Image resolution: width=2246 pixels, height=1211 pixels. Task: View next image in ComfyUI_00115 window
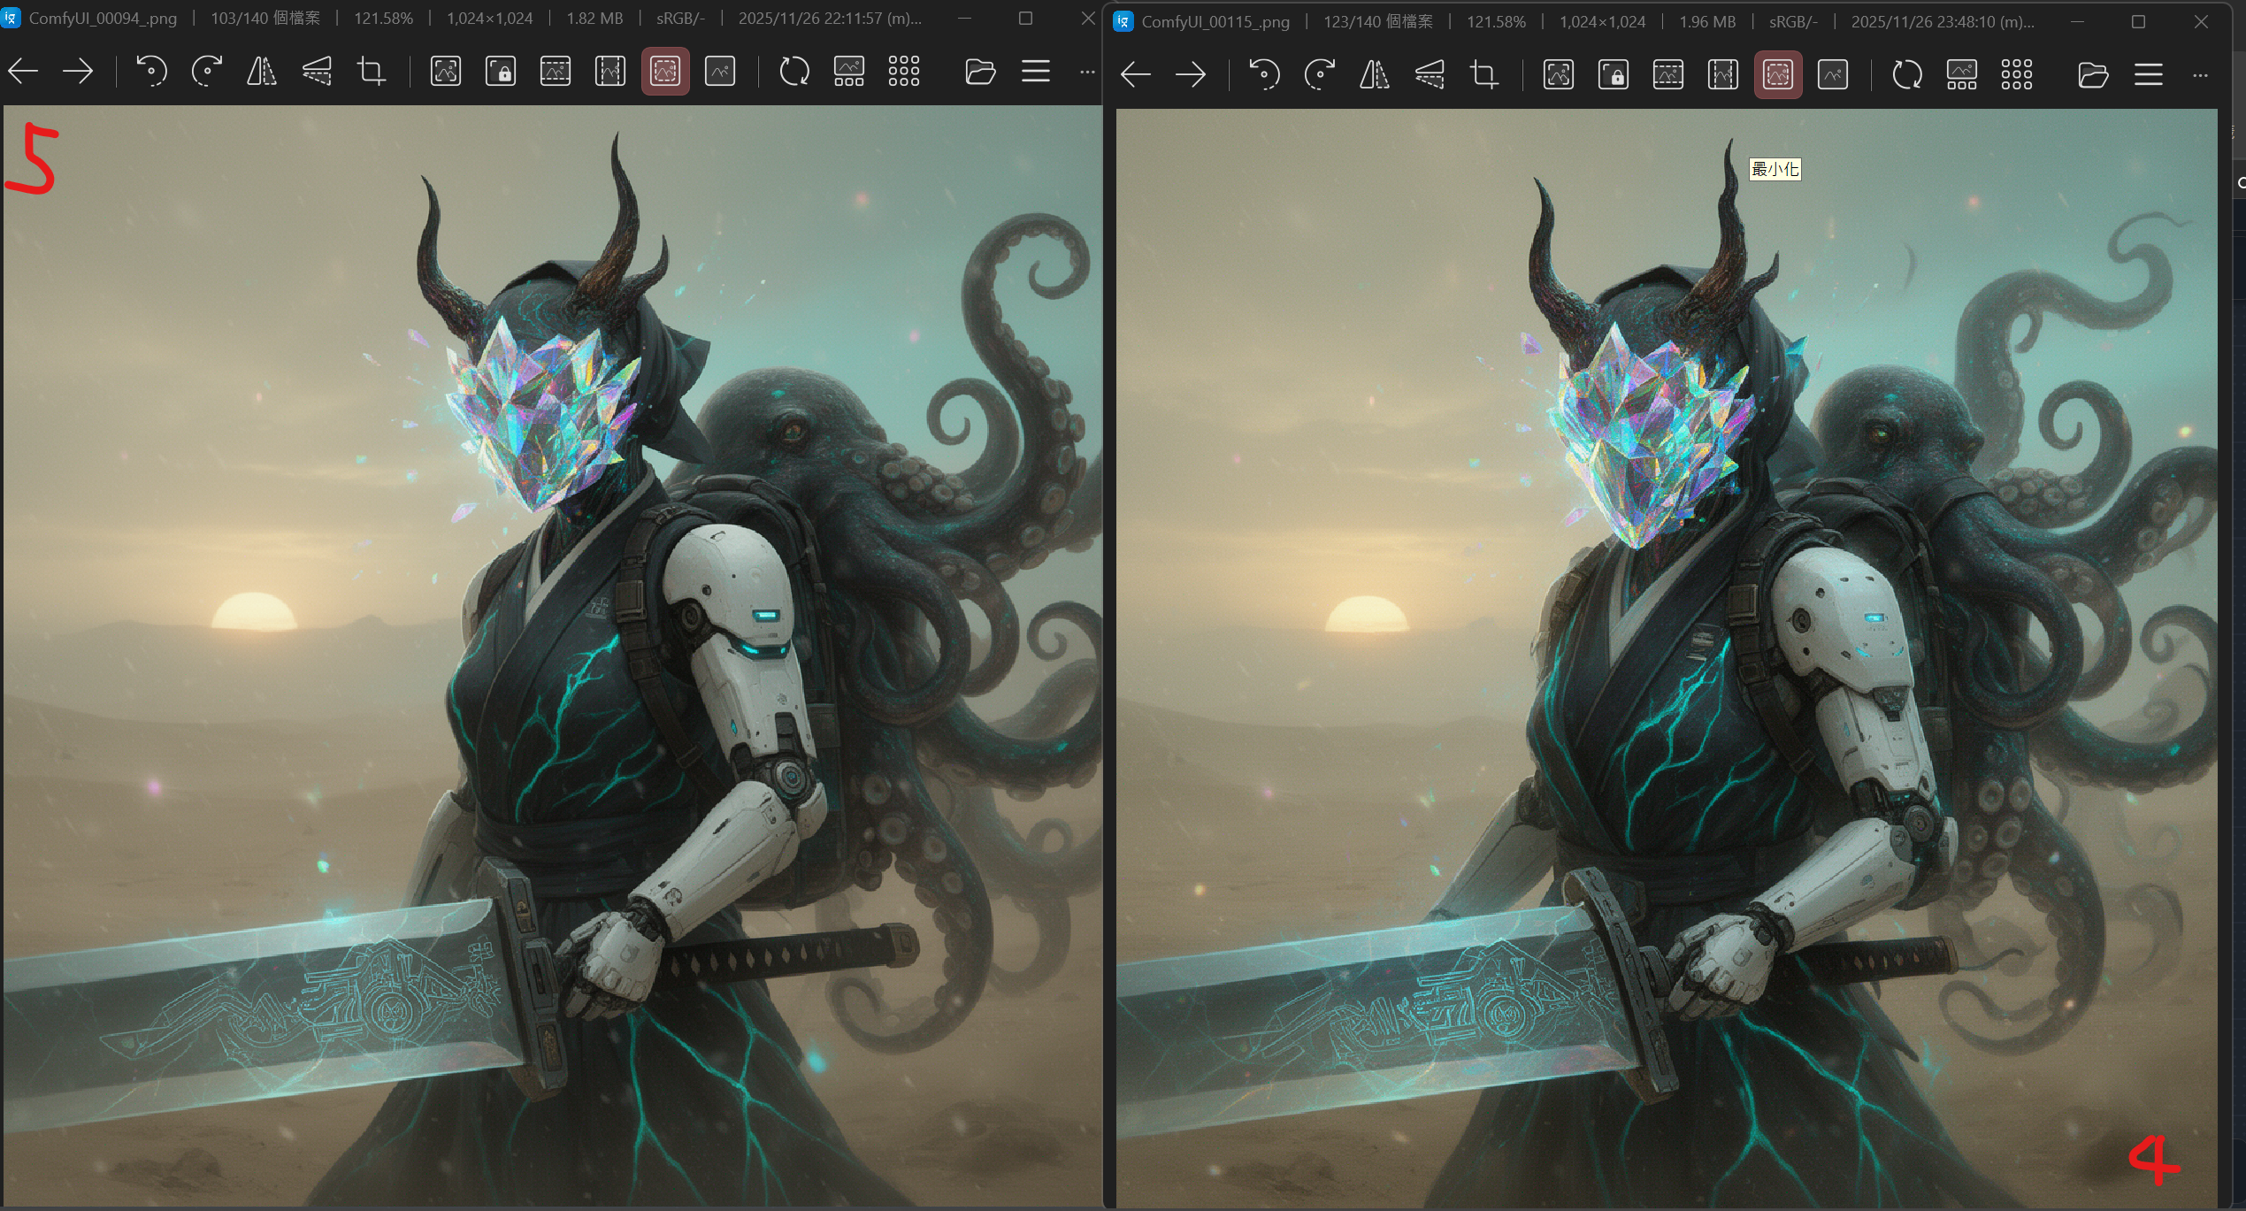(1191, 75)
